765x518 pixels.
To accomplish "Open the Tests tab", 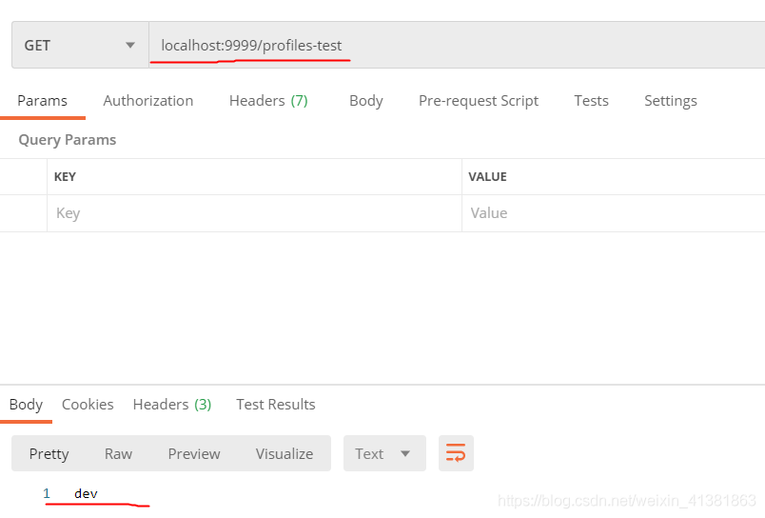I will [591, 101].
